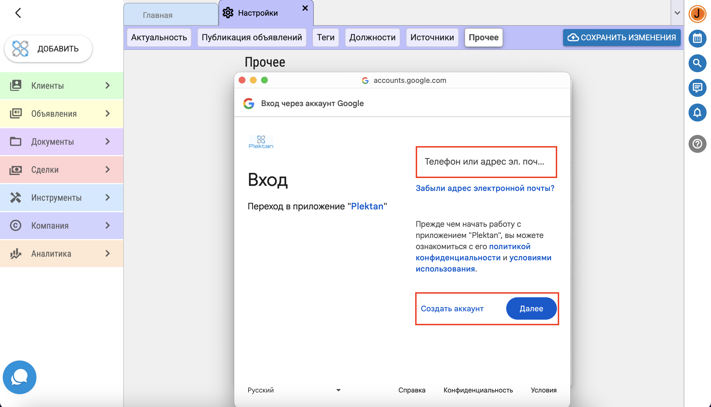711x407 pixels.
Task: Click Сохранить изменения button
Action: click(622, 37)
